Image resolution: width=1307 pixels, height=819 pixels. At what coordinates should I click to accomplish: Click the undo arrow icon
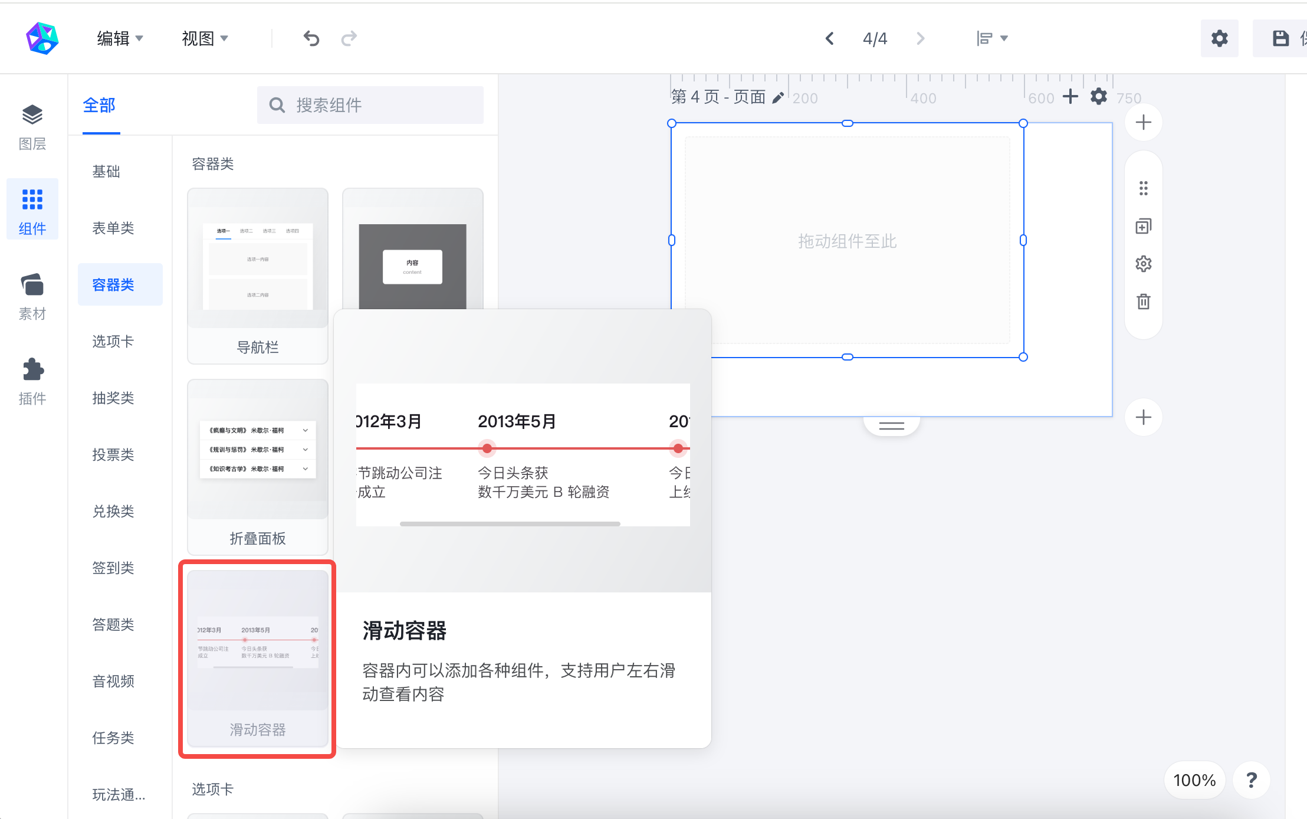pyautogui.click(x=311, y=39)
